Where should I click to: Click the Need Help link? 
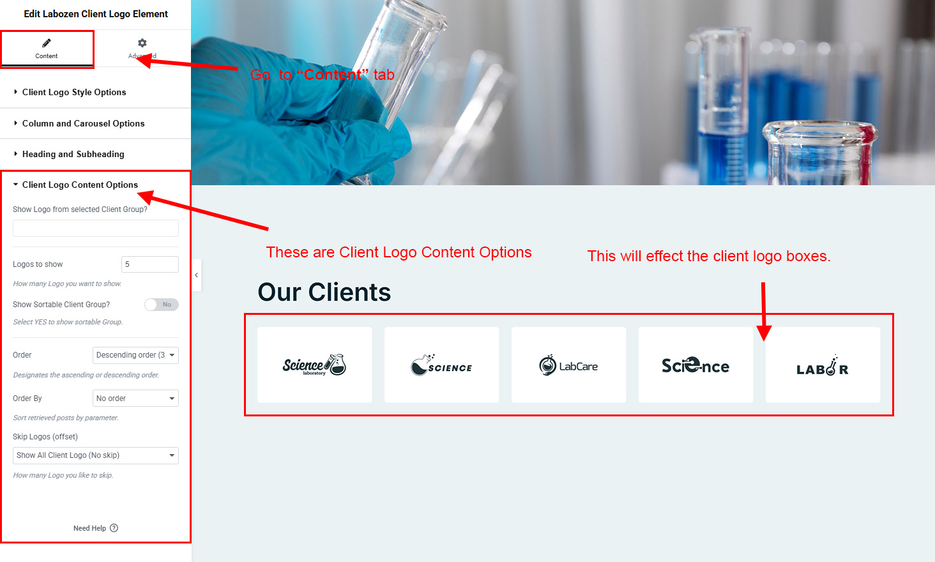pos(89,528)
